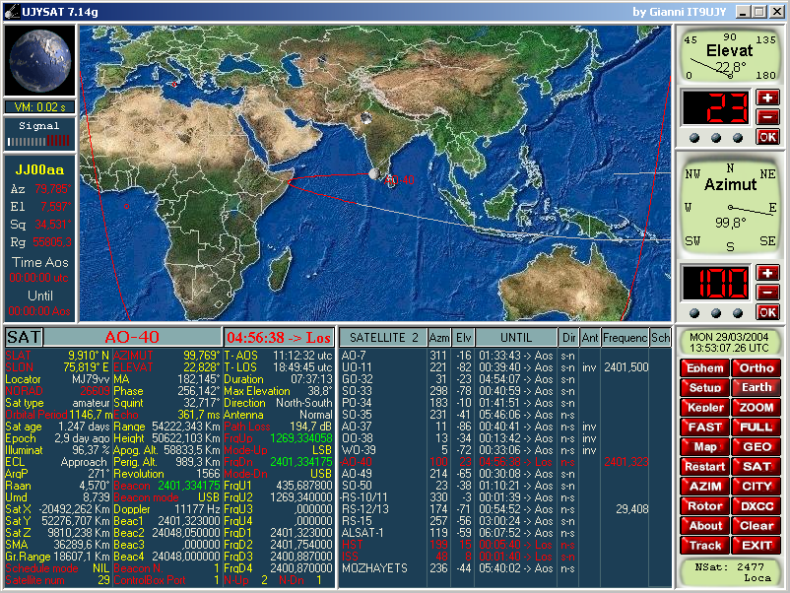Decrease the elevation value with minus button

pos(767,117)
